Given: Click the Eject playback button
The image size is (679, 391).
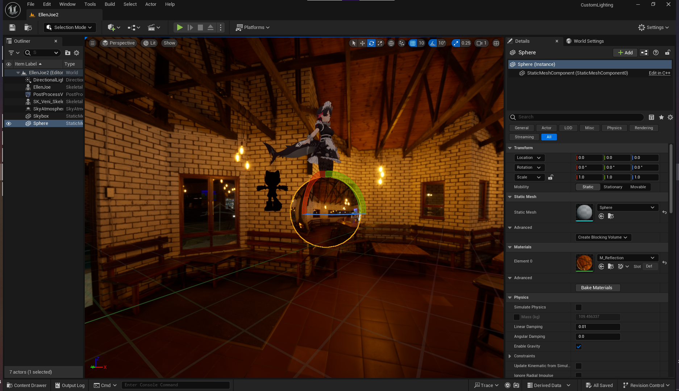Looking at the screenshot, I should (x=211, y=28).
